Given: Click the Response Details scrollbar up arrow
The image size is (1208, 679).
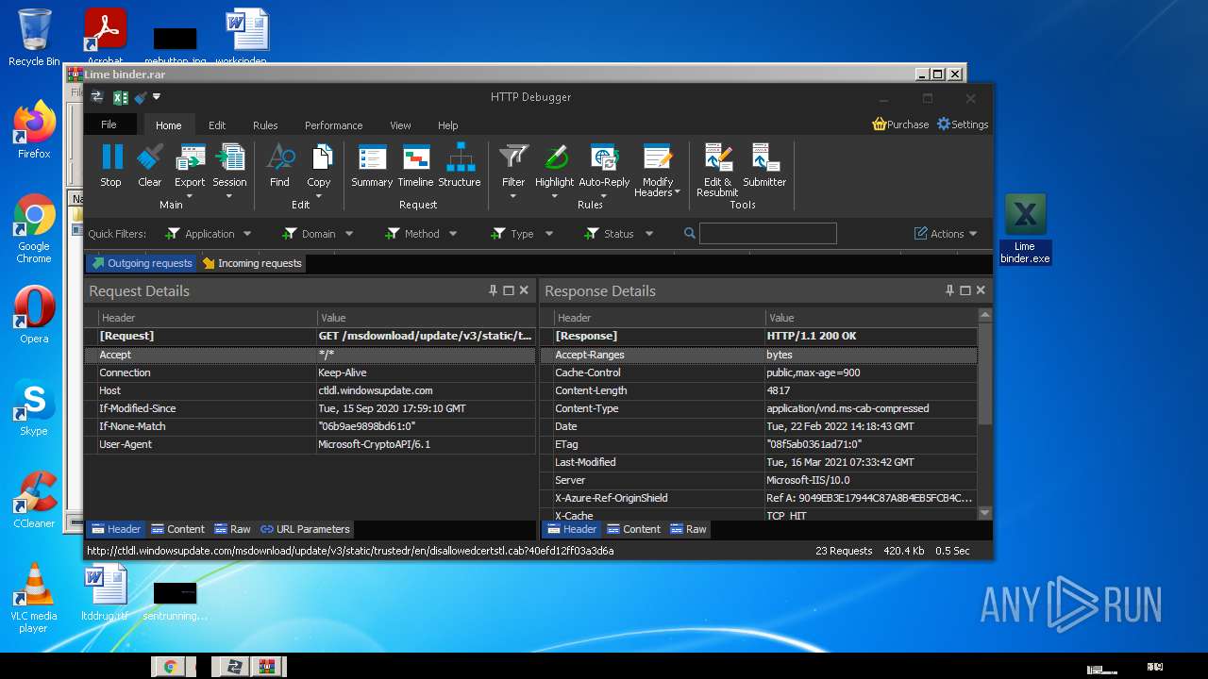Looking at the screenshot, I should [x=985, y=315].
